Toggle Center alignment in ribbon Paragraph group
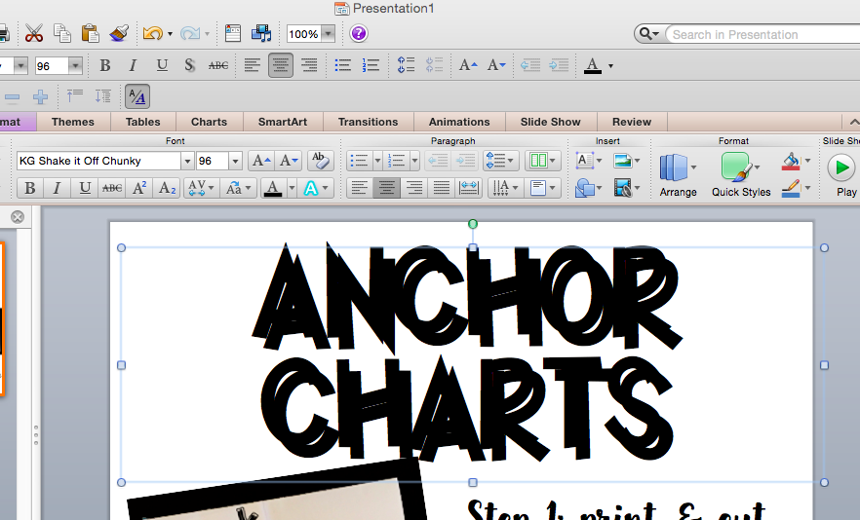The image size is (860, 520). pos(387,189)
